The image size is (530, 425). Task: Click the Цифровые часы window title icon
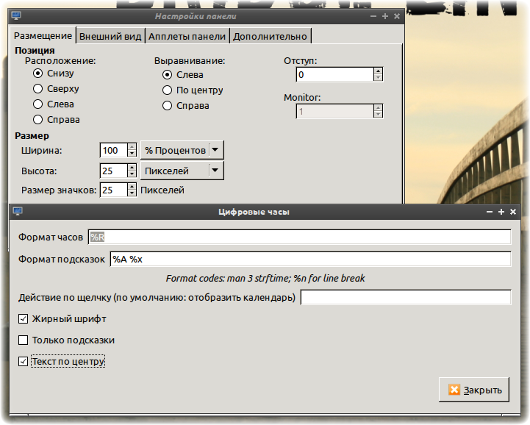pos(18,211)
